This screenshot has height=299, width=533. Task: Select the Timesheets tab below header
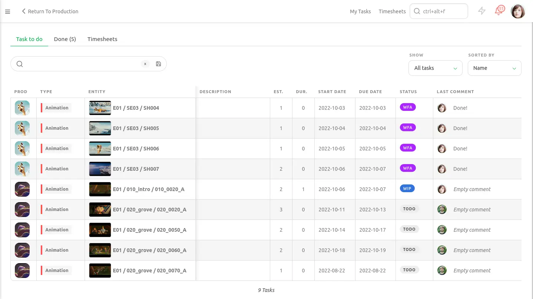coord(102,39)
